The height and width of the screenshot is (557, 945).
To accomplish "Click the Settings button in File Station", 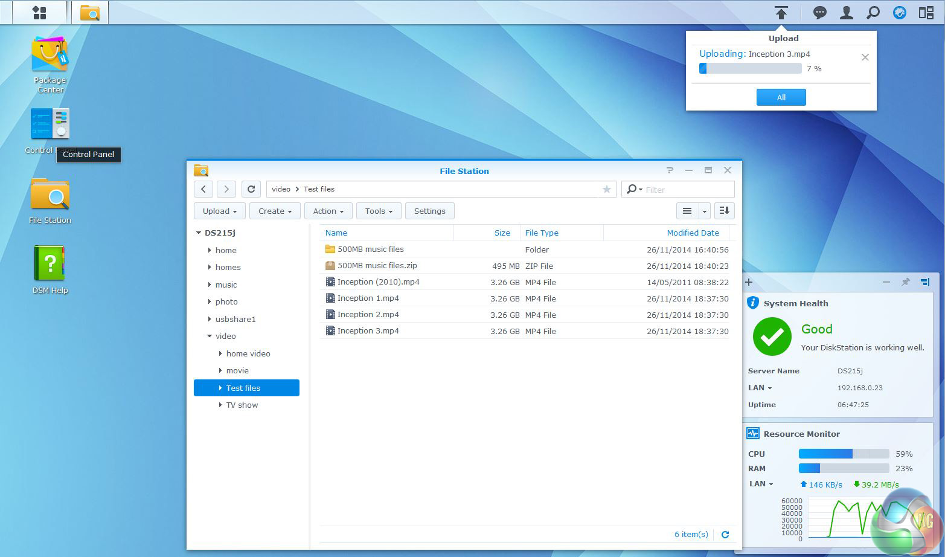I will point(429,211).
